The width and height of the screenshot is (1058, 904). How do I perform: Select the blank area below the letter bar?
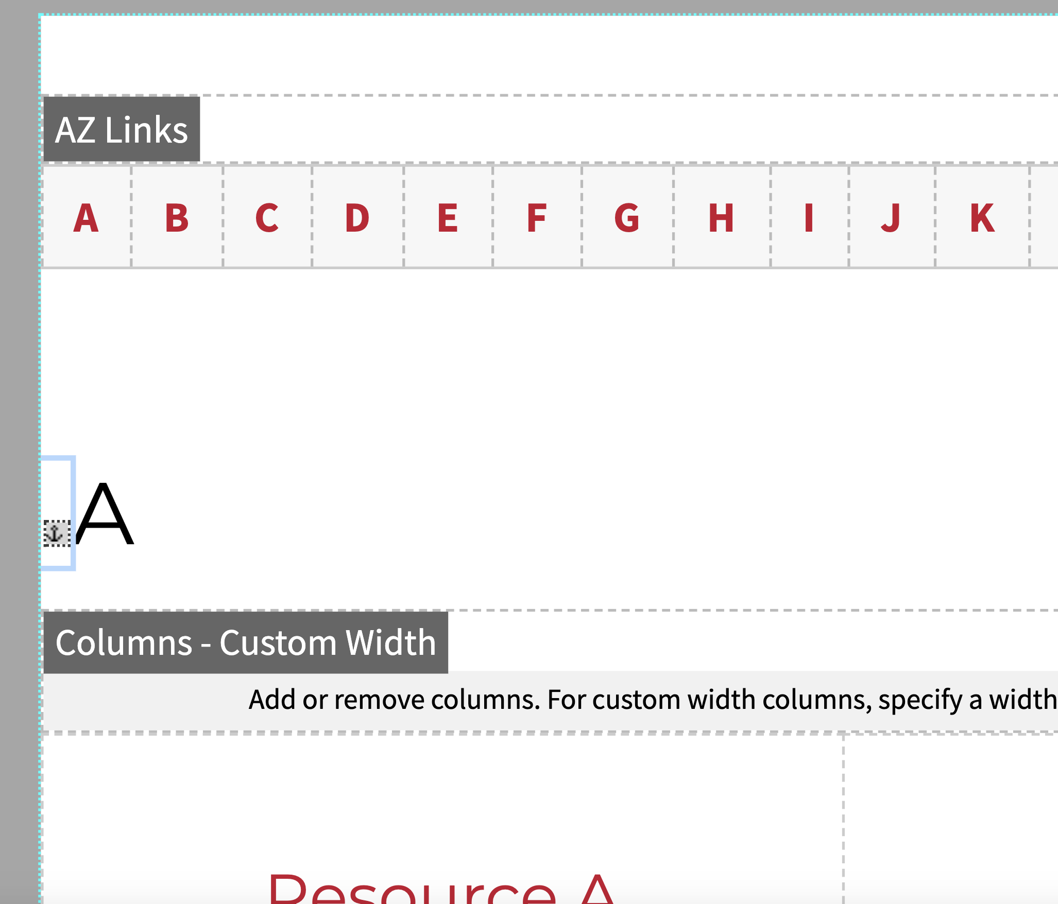[x=549, y=360]
